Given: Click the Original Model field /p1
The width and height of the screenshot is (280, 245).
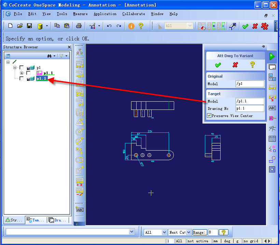Looking at the screenshot, I should 250,84.
